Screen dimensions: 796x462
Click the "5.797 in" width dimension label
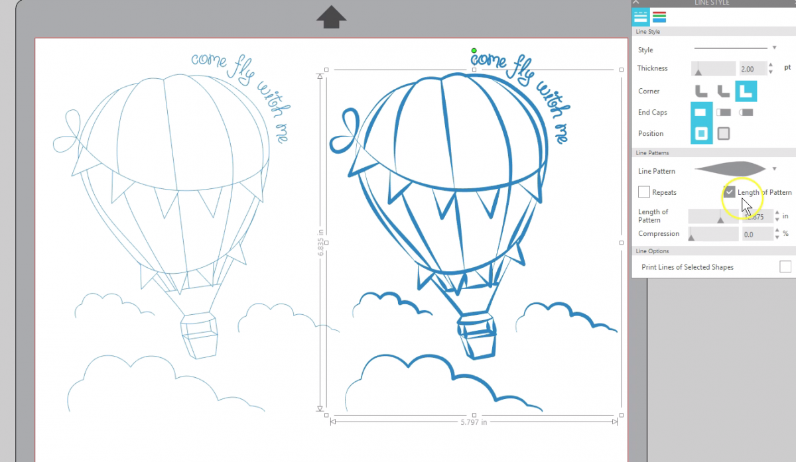point(474,422)
